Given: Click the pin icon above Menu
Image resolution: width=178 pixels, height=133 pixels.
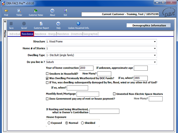Looking at the screenshot, I should click(5, 21).
